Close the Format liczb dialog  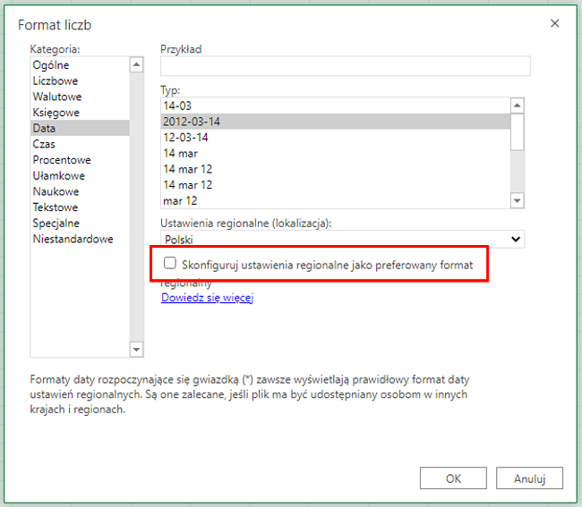point(554,23)
